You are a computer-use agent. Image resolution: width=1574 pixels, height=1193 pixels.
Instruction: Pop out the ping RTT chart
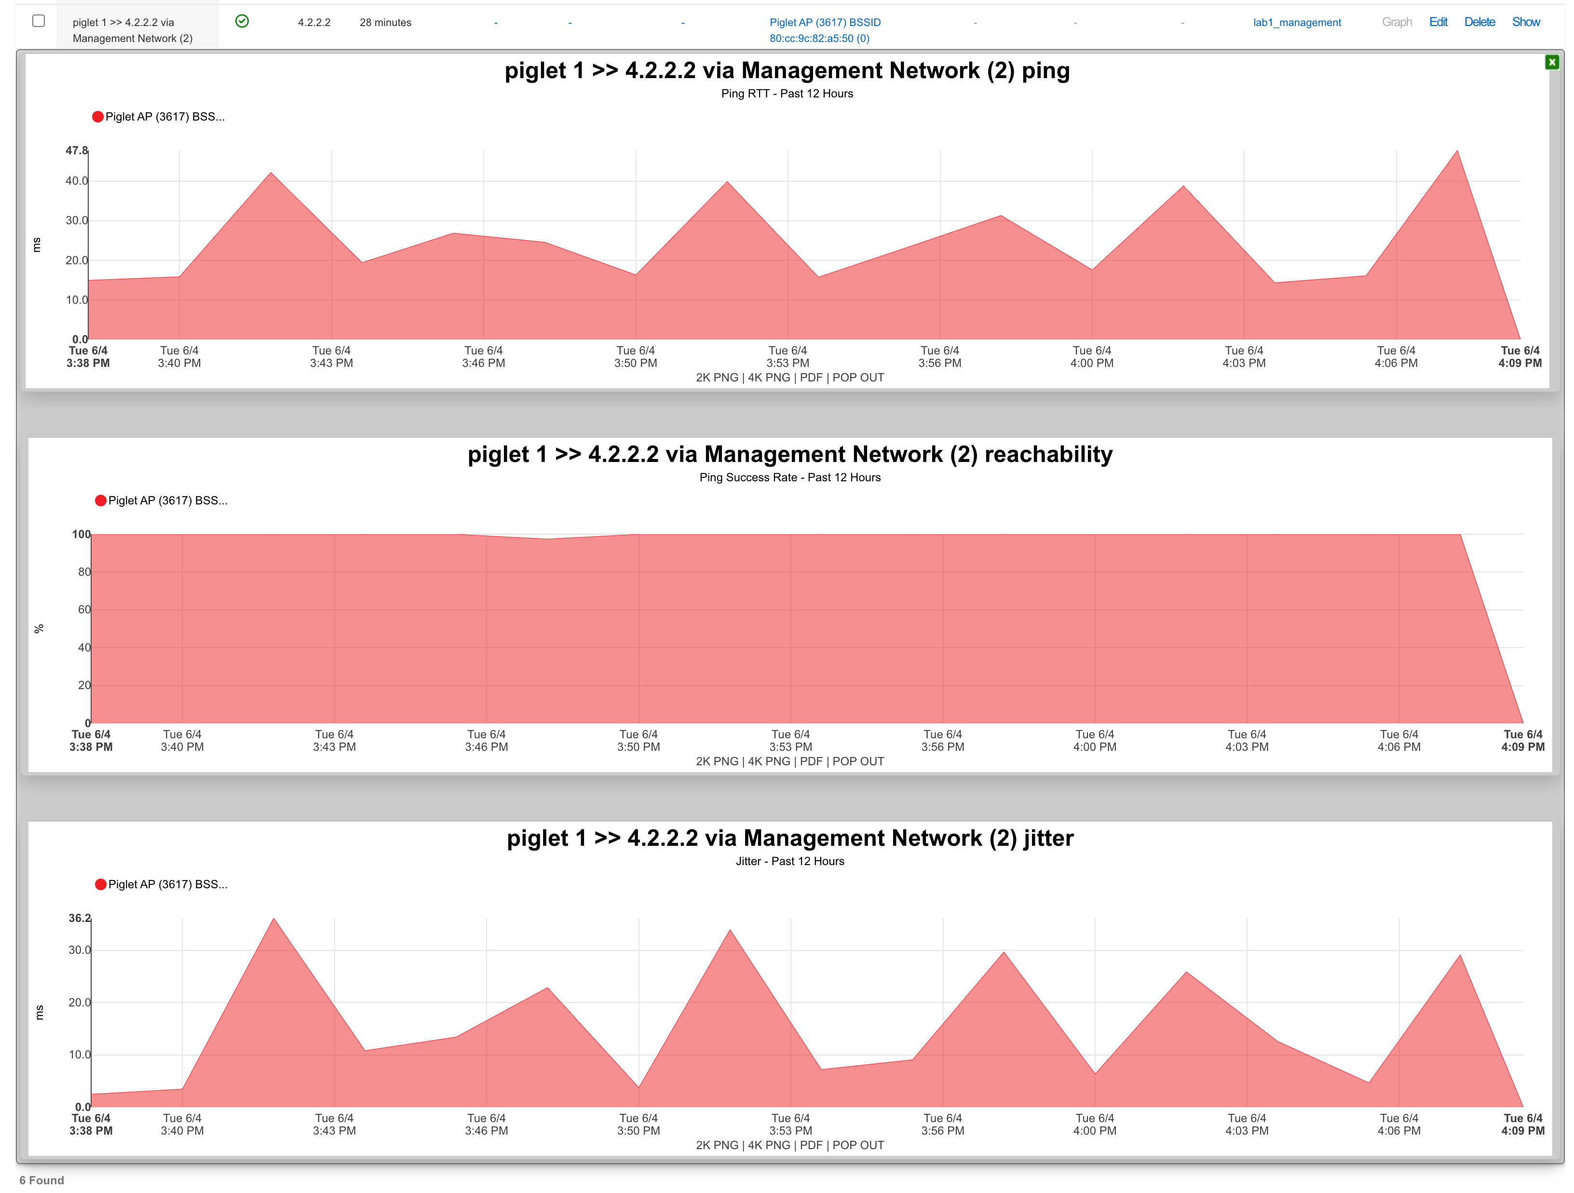(x=858, y=378)
